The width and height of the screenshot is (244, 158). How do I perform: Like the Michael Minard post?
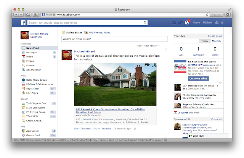tap(76, 129)
